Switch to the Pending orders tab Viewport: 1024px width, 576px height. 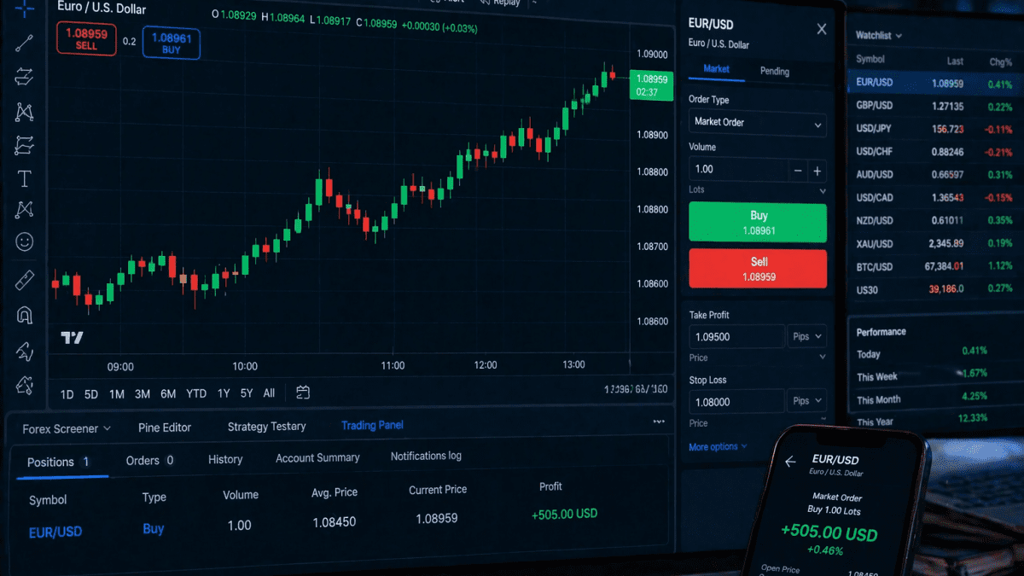coord(774,71)
